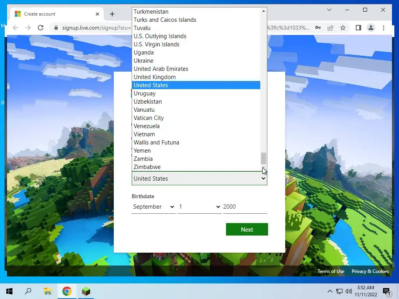The width and height of the screenshot is (399, 299).
Task: Choose Yemen as country
Action: (196, 151)
